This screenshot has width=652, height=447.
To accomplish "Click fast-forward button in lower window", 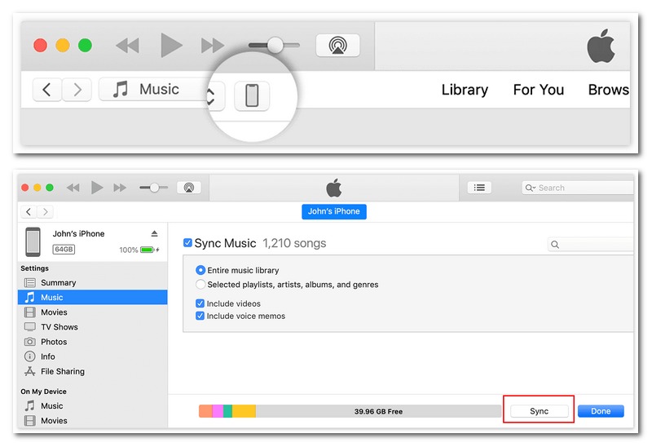I will [120, 188].
